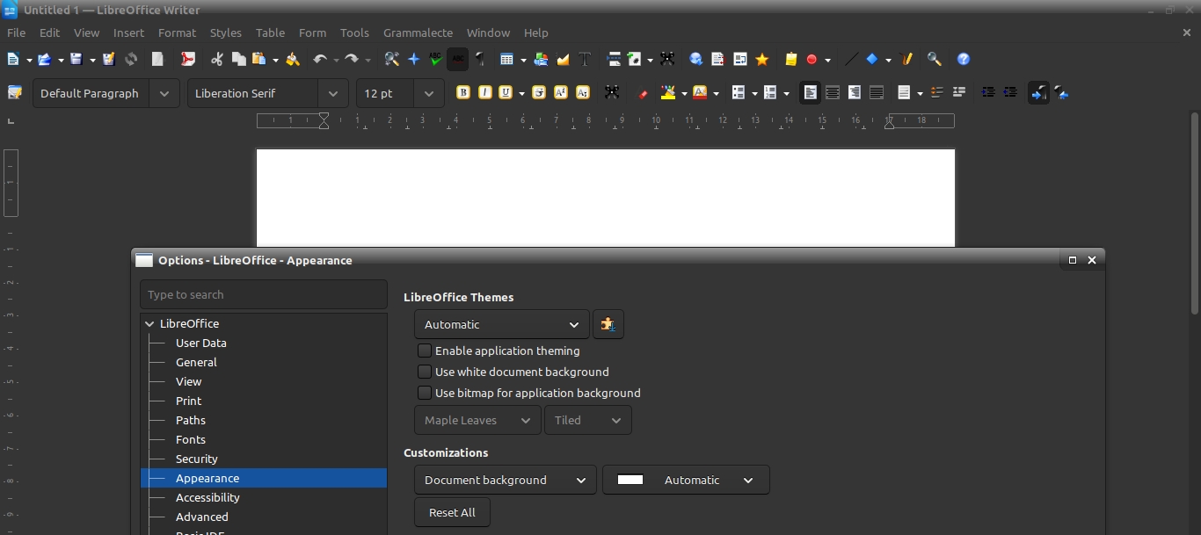The image size is (1201, 535).
Task: Click the Reset All button
Action: [x=452, y=512]
